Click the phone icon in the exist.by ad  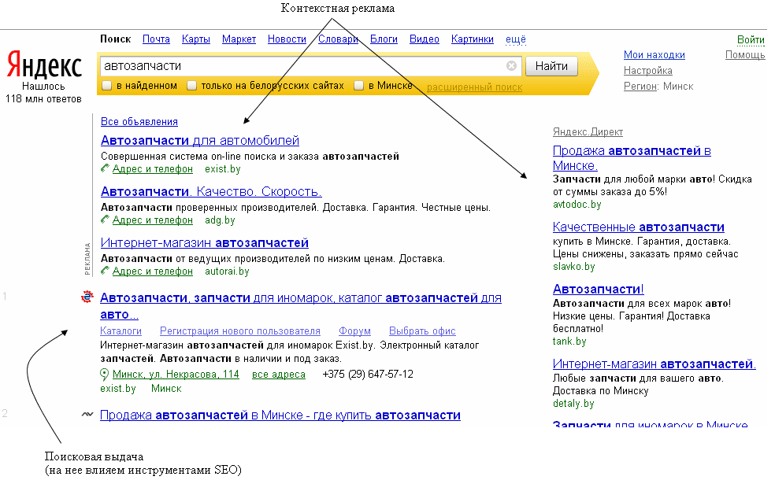click(105, 168)
